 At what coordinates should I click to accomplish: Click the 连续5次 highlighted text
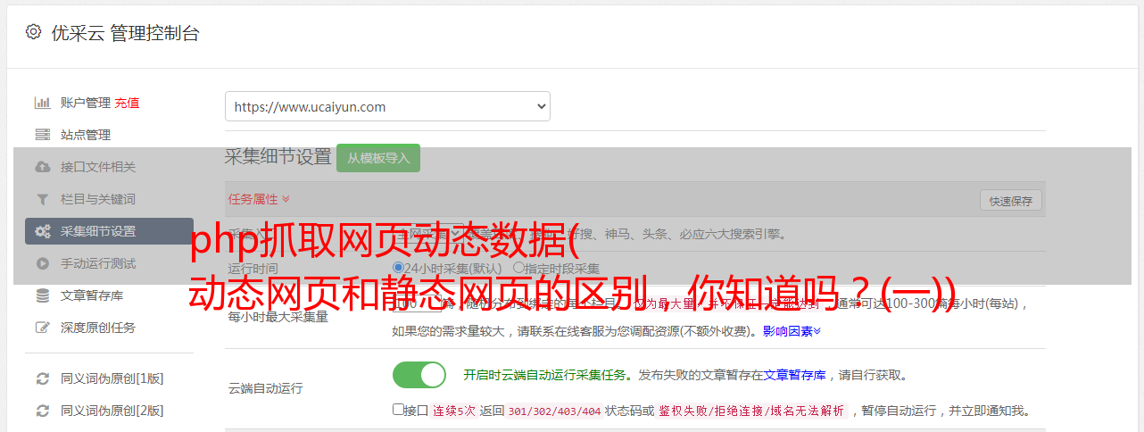tap(456, 411)
